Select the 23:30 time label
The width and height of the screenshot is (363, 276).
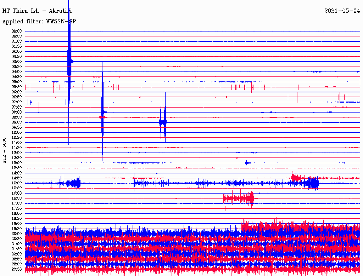pos(16,269)
